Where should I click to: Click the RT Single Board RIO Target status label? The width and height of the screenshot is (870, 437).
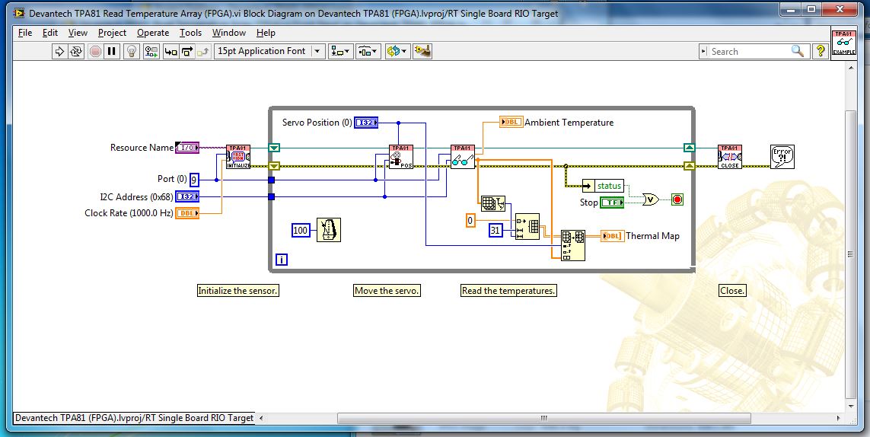pyautogui.click(x=133, y=418)
